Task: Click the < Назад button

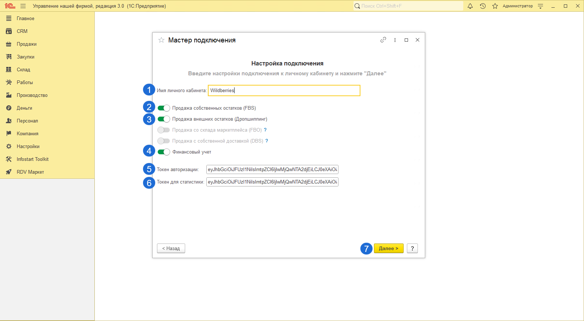Action: coord(171,248)
